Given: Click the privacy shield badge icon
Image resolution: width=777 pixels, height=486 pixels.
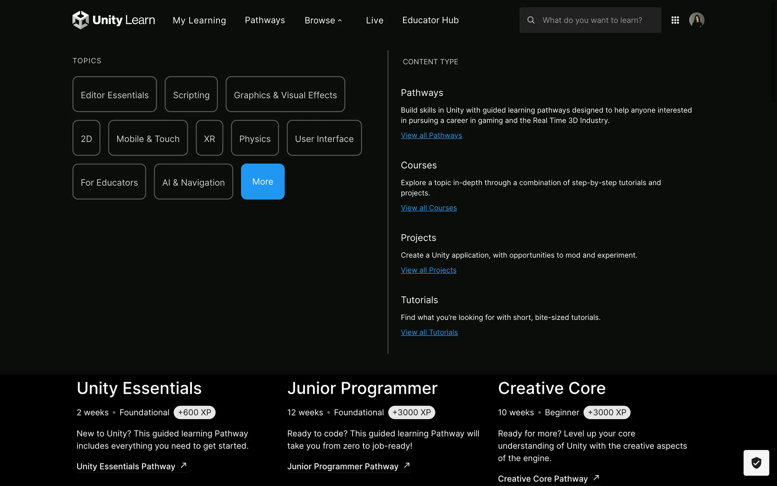Looking at the screenshot, I should click(756, 463).
